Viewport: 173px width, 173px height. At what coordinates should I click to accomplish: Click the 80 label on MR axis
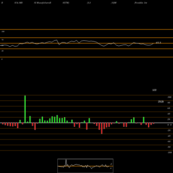[169, 103]
